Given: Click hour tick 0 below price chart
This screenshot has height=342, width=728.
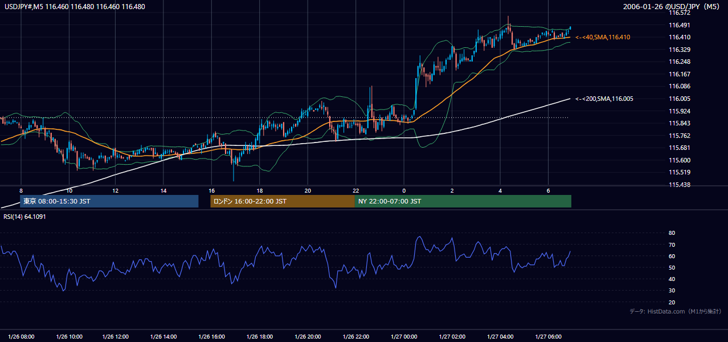Looking at the screenshot, I should point(404,190).
